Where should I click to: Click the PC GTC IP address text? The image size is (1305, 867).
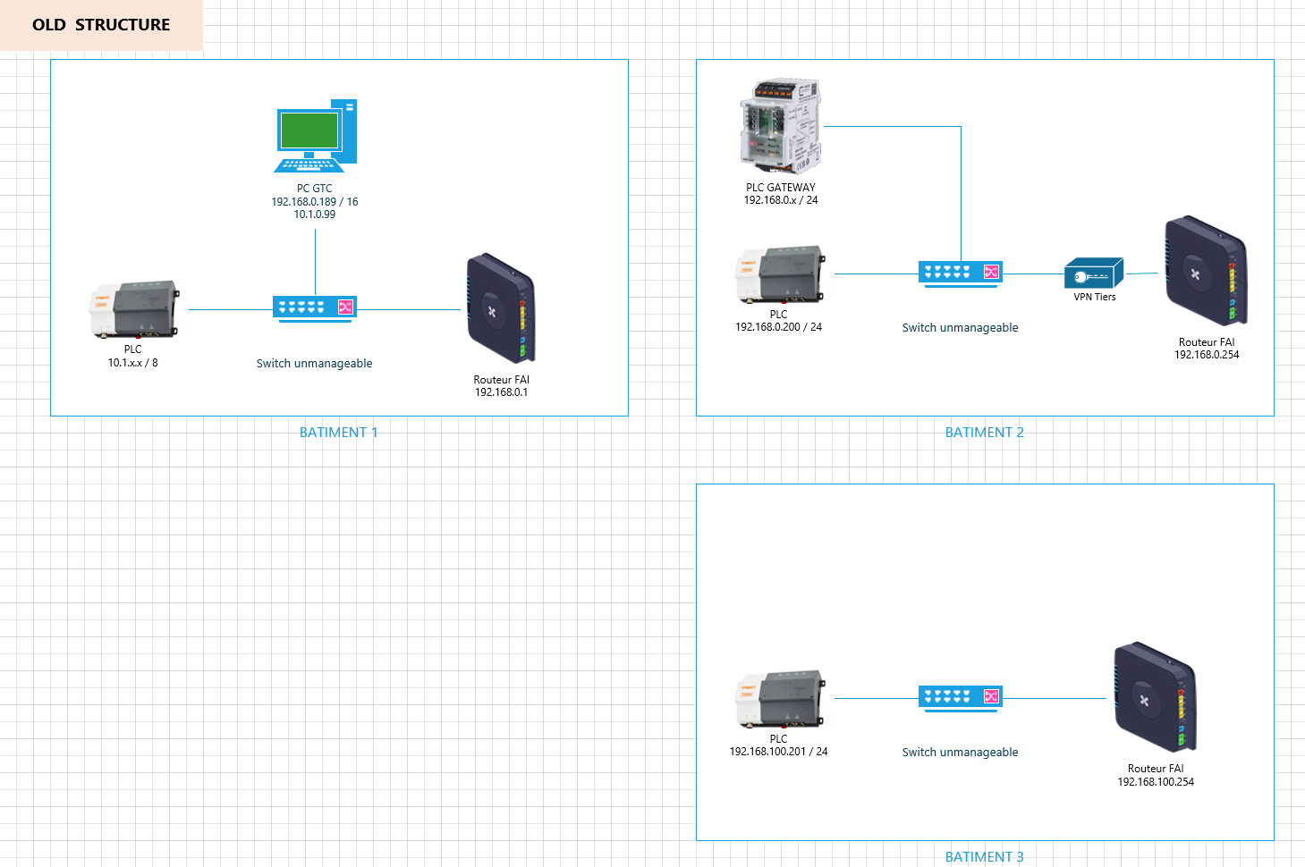tap(315, 202)
